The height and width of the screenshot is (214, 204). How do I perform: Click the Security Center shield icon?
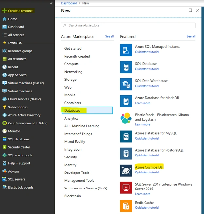pos(4,147)
